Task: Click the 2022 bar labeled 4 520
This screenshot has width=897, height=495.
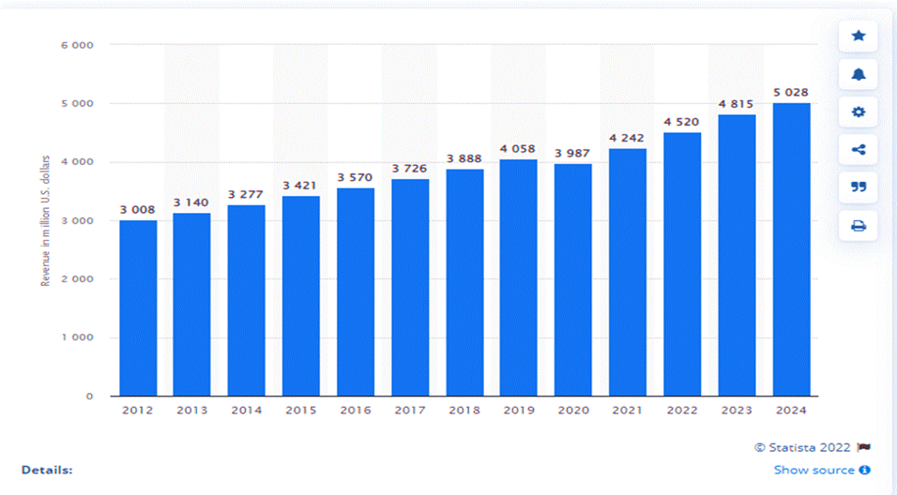Action: pyautogui.click(x=682, y=264)
